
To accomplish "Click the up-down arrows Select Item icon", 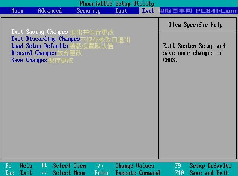I will coord(44,166).
